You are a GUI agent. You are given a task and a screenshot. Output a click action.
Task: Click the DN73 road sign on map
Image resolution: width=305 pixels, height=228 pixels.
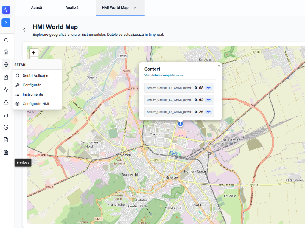point(49,187)
